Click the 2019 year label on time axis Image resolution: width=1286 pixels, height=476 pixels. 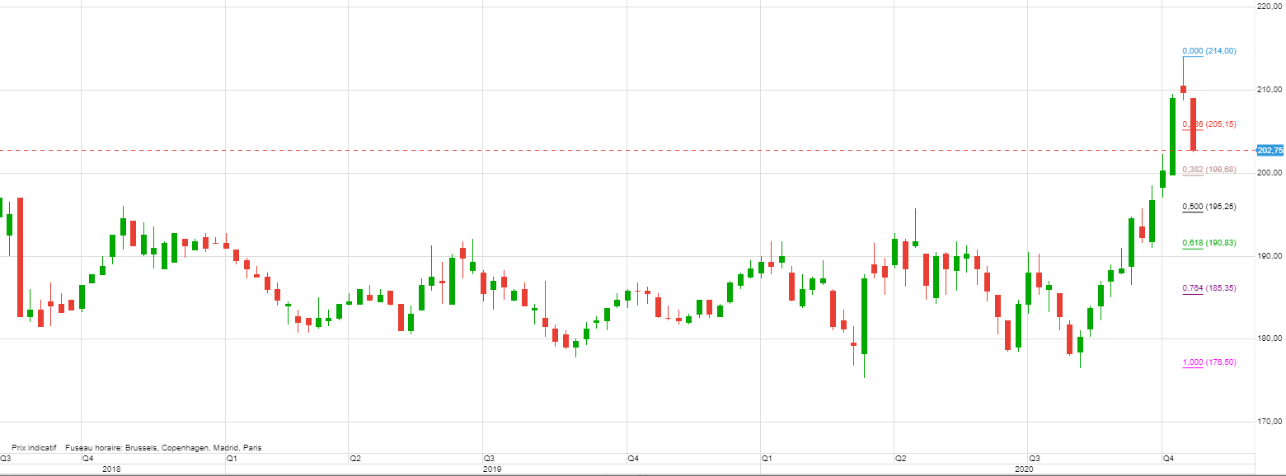tap(491, 469)
